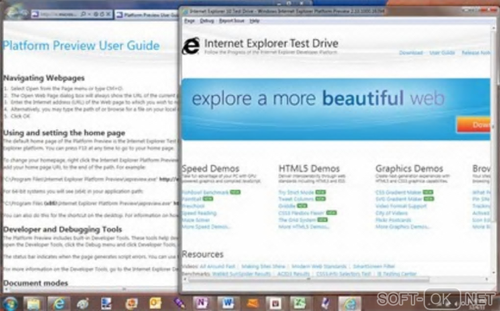Screen dimensions: 500x311
Task: Open the IE Testing Center link
Action: pyautogui.click(x=397, y=274)
